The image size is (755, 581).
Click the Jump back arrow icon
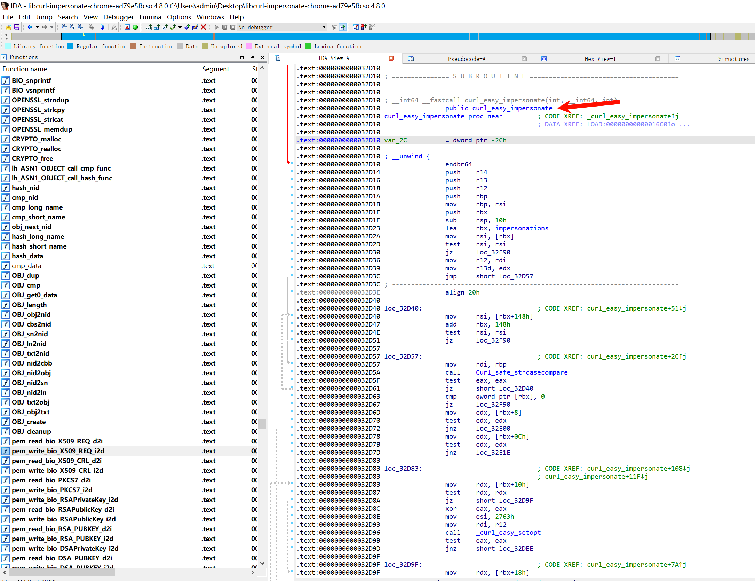pyautogui.click(x=30, y=27)
